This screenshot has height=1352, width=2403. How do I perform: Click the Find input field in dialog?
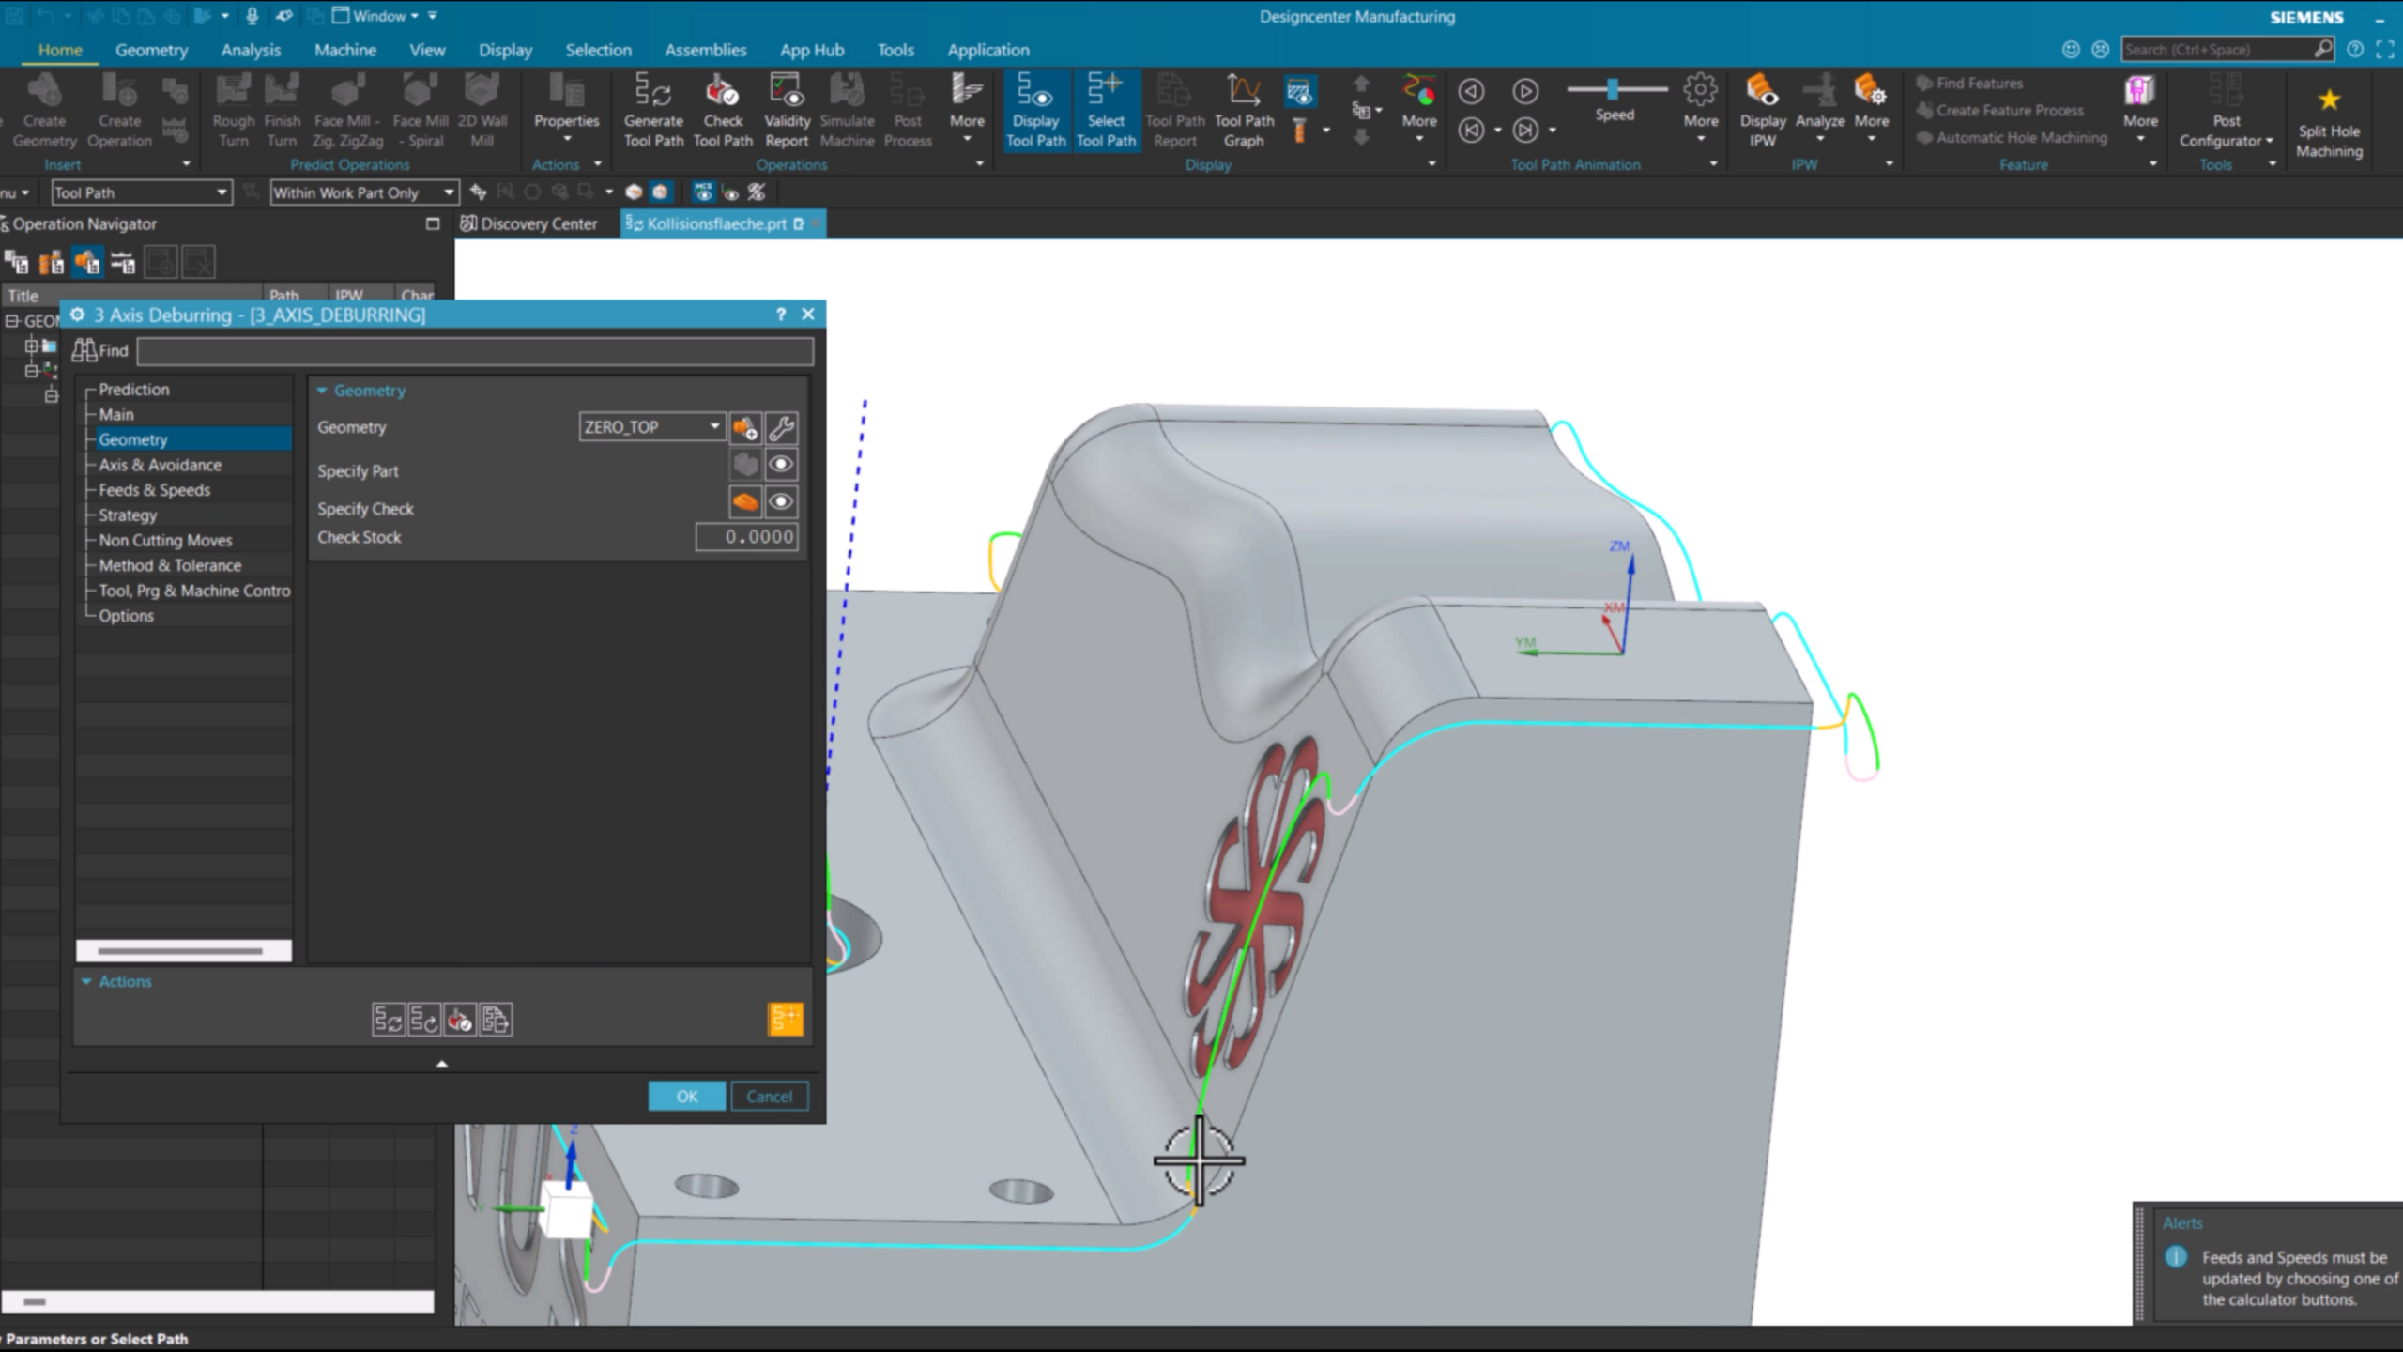(x=475, y=351)
